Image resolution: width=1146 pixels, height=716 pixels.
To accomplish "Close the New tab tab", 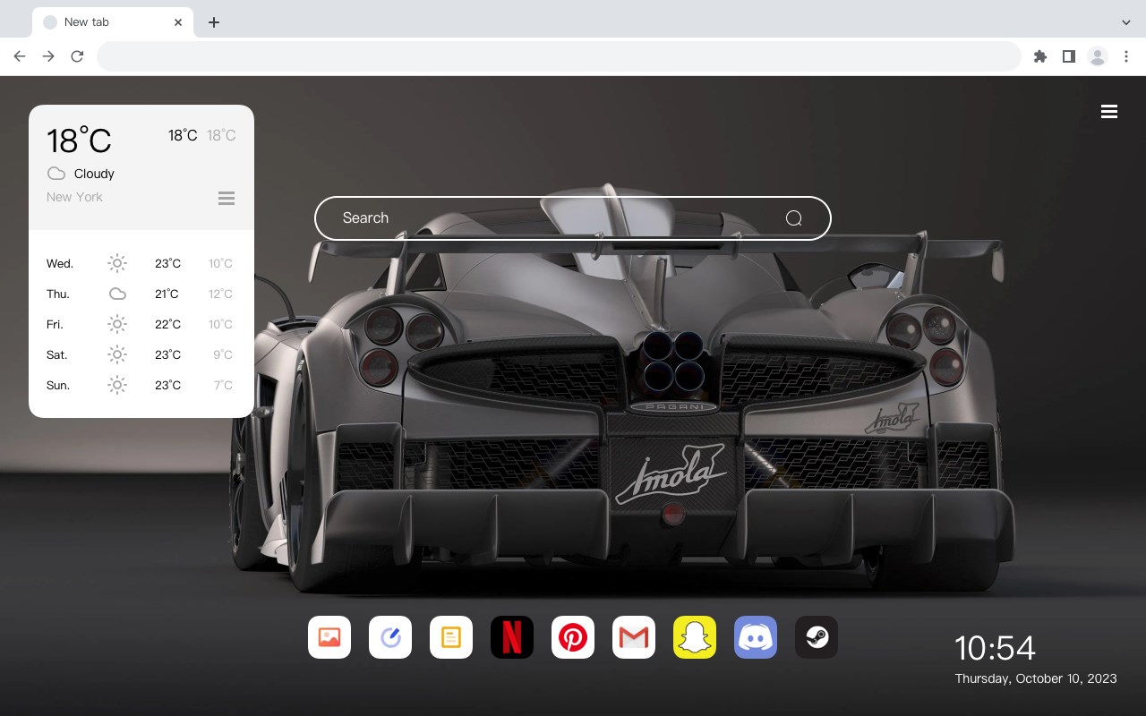I will point(179,22).
